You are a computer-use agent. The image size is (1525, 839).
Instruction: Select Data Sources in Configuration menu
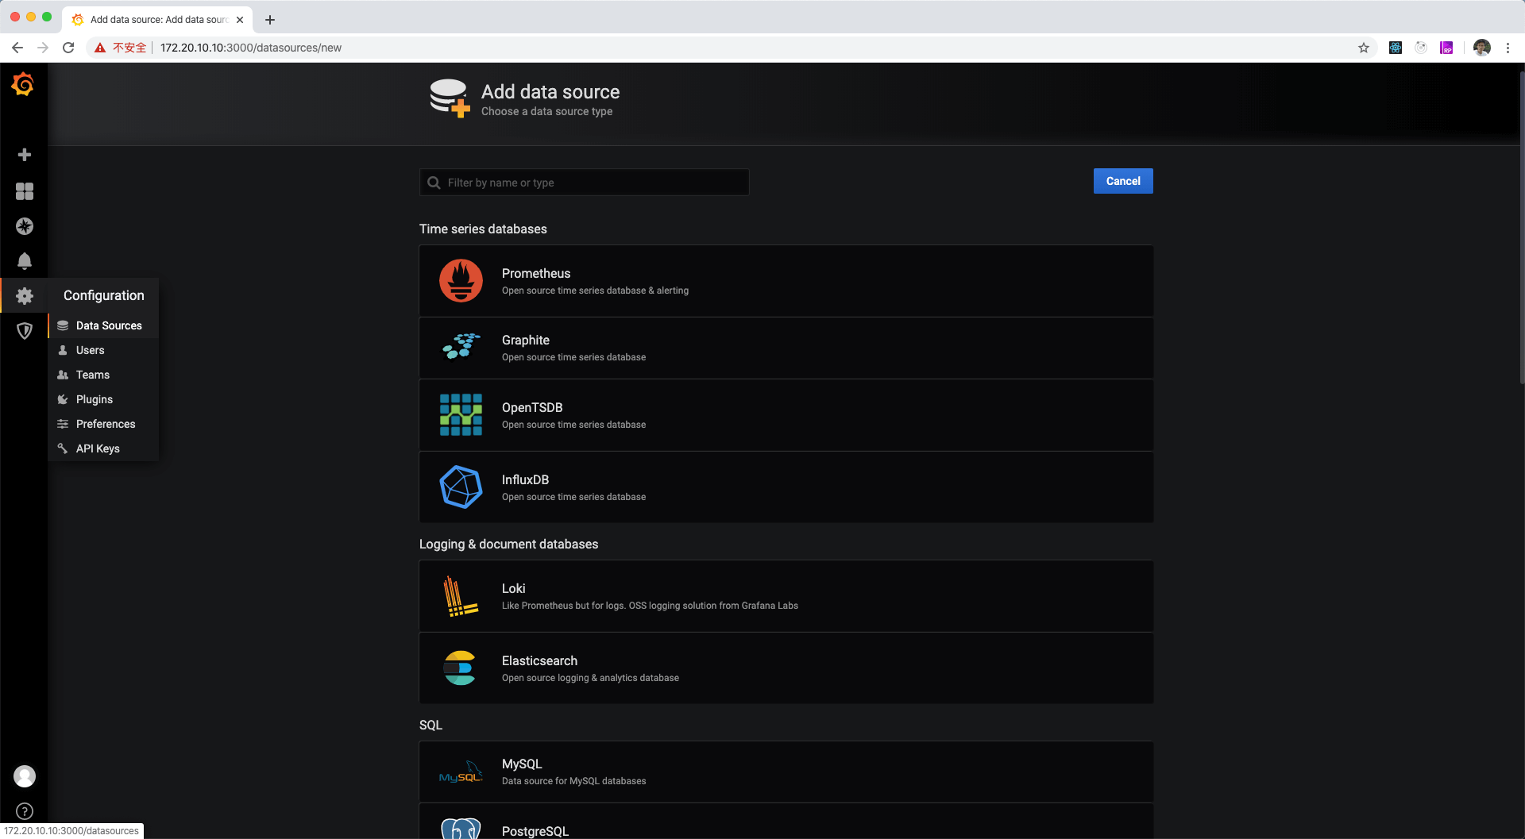(109, 325)
